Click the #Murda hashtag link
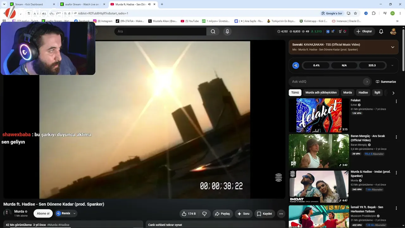 click(x=52, y=225)
